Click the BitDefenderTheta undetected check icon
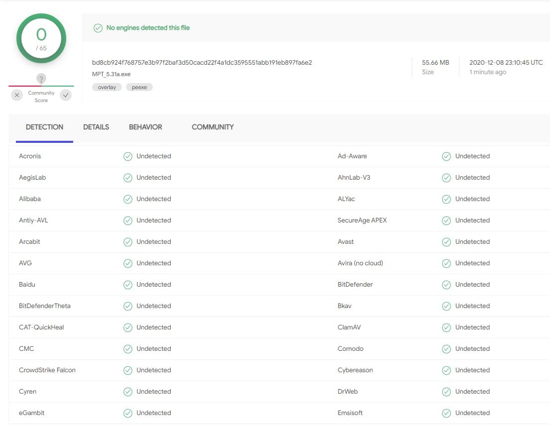Viewport: 550px width, 425px height. tap(128, 306)
